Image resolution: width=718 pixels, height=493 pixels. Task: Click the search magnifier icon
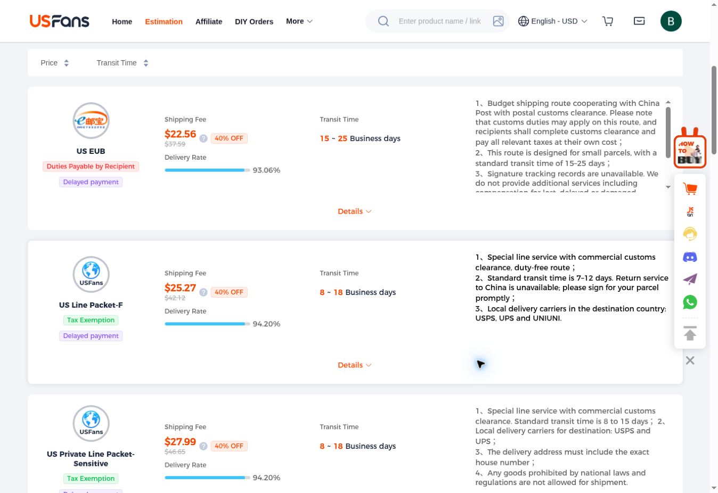coord(384,21)
